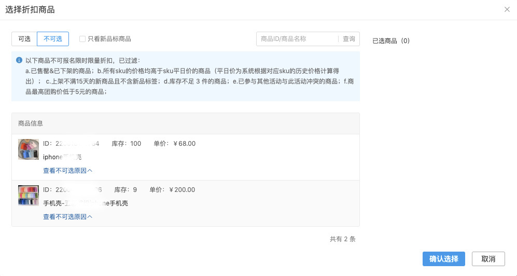Click the 库存：100 stock value
This screenshot has height=276, width=517.
[x=127, y=143]
